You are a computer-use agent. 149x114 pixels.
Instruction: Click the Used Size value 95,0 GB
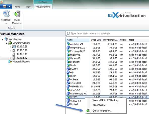pos(96,65)
